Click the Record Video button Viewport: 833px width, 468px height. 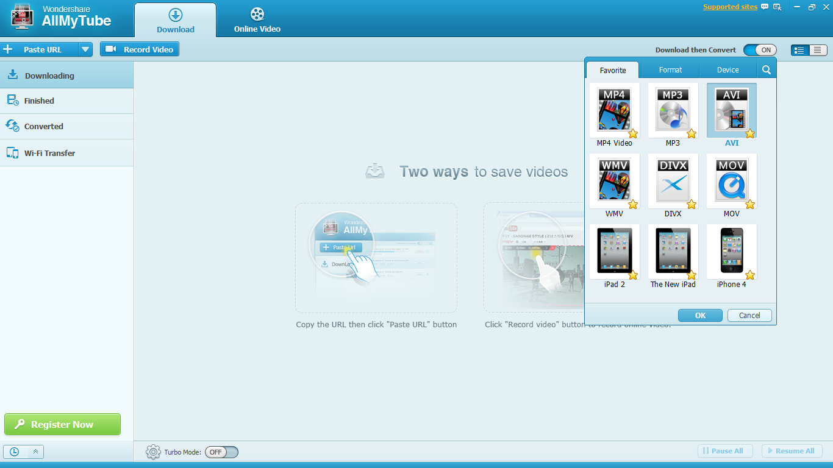[140, 49]
